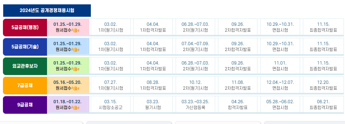This screenshot has width=345, height=124.
Task: Click 7급공채 08.28. 1차합격자발표 cell
Action: click(153, 85)
